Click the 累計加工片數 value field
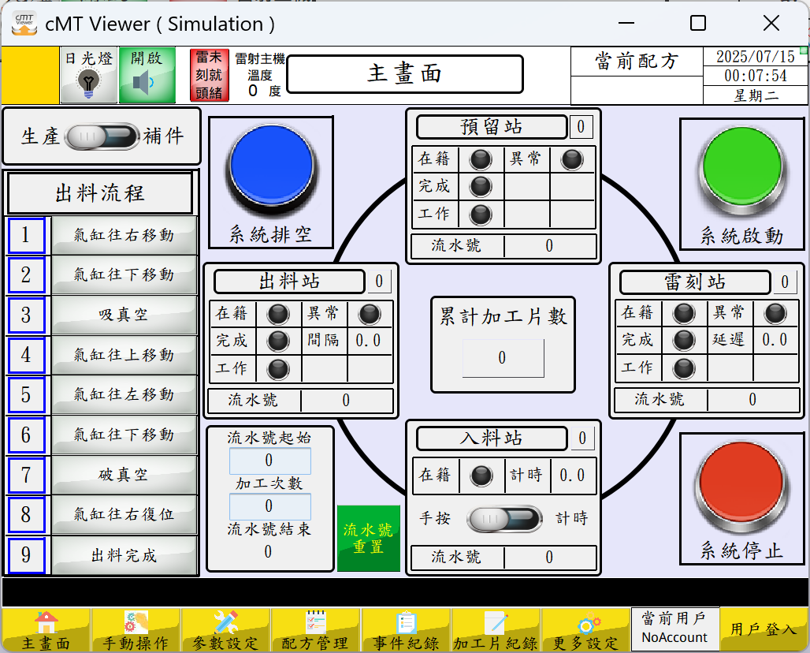Image resolution: width=810 pixels, height=653 pixels. (x=503, y=358)
